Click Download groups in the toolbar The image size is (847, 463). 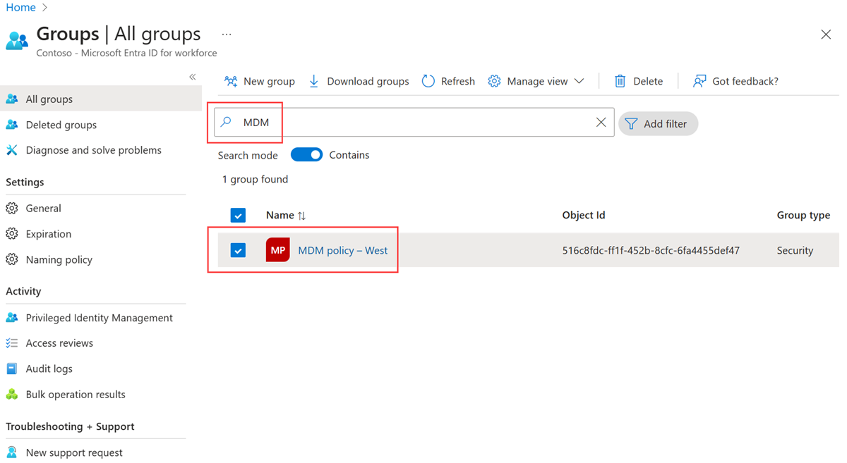pyautogui.click(x=359, y=81)
